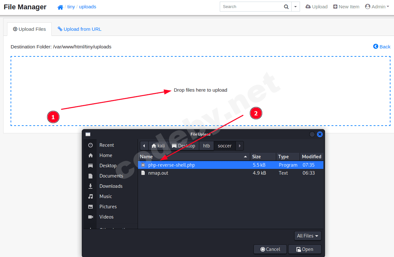The image size is (394, 257).
Task: Click the Videos camera icon
Action: point(90,217)
